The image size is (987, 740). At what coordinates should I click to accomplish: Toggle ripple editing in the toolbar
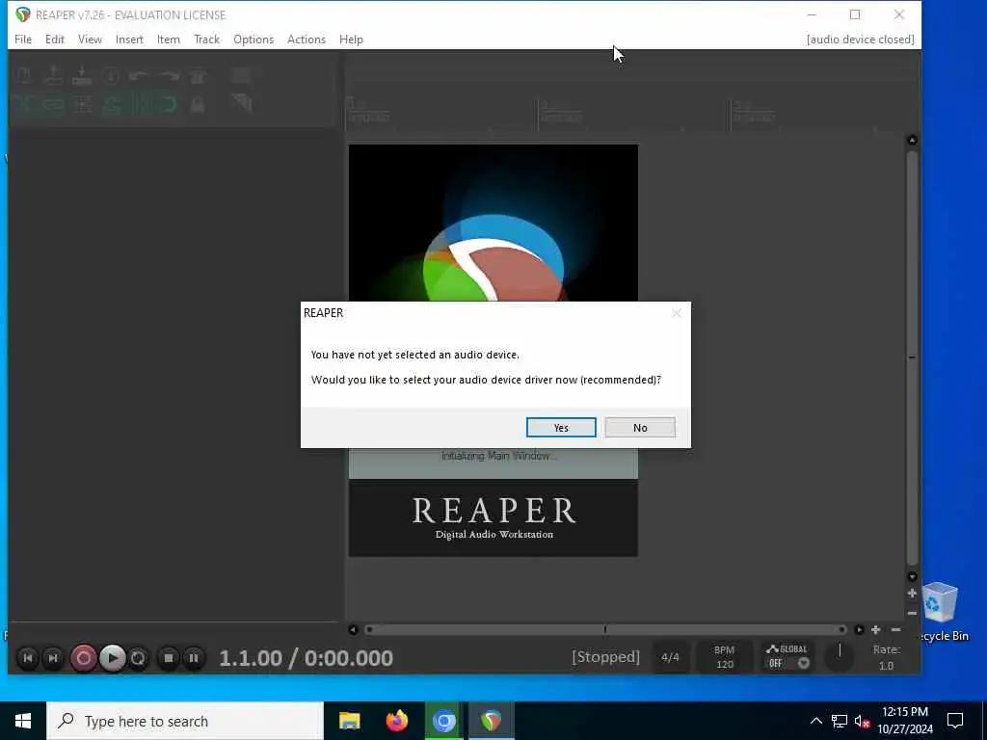(x=83, y=104)
